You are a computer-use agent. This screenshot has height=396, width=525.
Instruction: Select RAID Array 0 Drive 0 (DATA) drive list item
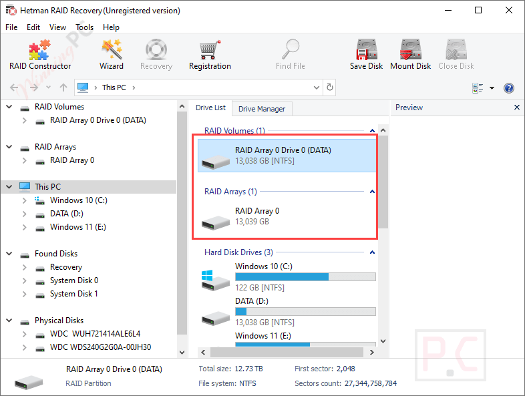pos(287,156)
